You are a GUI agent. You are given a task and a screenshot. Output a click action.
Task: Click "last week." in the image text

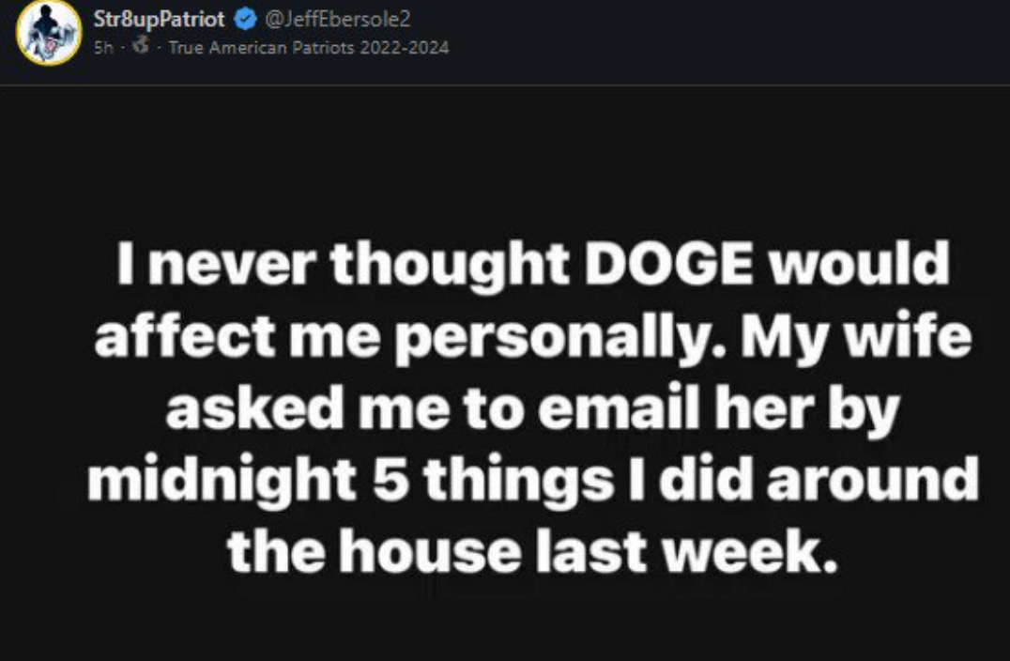pyautogui.click(x=687, y=551)
